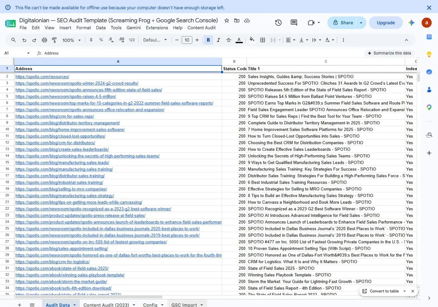Click the Upgrade button
438x307 pixels.
(386, 23)
